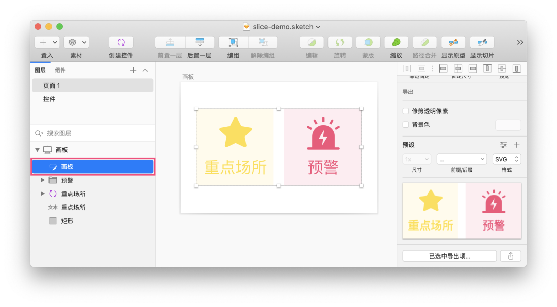
Task: Click the 已选中导出项 button
Action: [x=449, y=255]
